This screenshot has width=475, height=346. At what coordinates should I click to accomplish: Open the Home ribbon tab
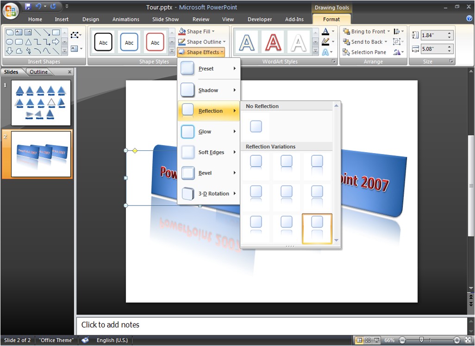coord(35,19)
